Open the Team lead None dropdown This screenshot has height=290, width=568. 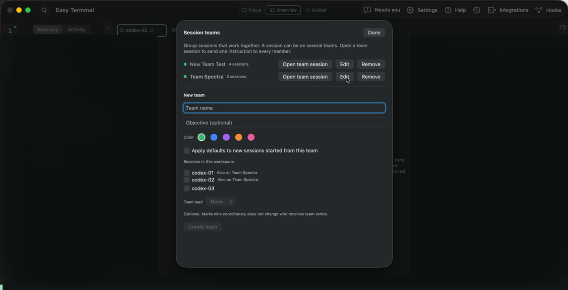point(221,202)
